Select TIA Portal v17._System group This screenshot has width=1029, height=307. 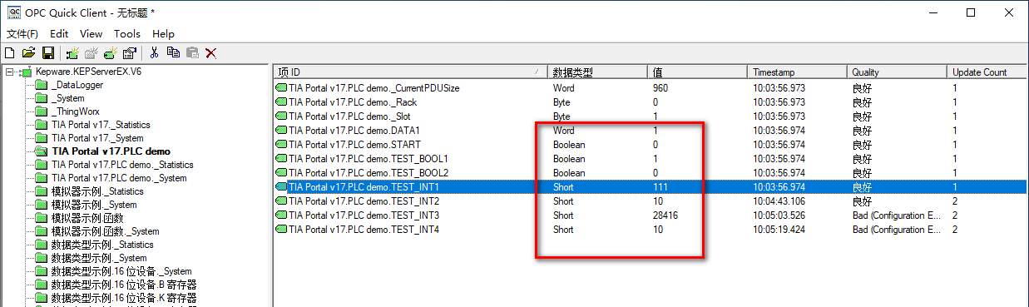point(96,138)
